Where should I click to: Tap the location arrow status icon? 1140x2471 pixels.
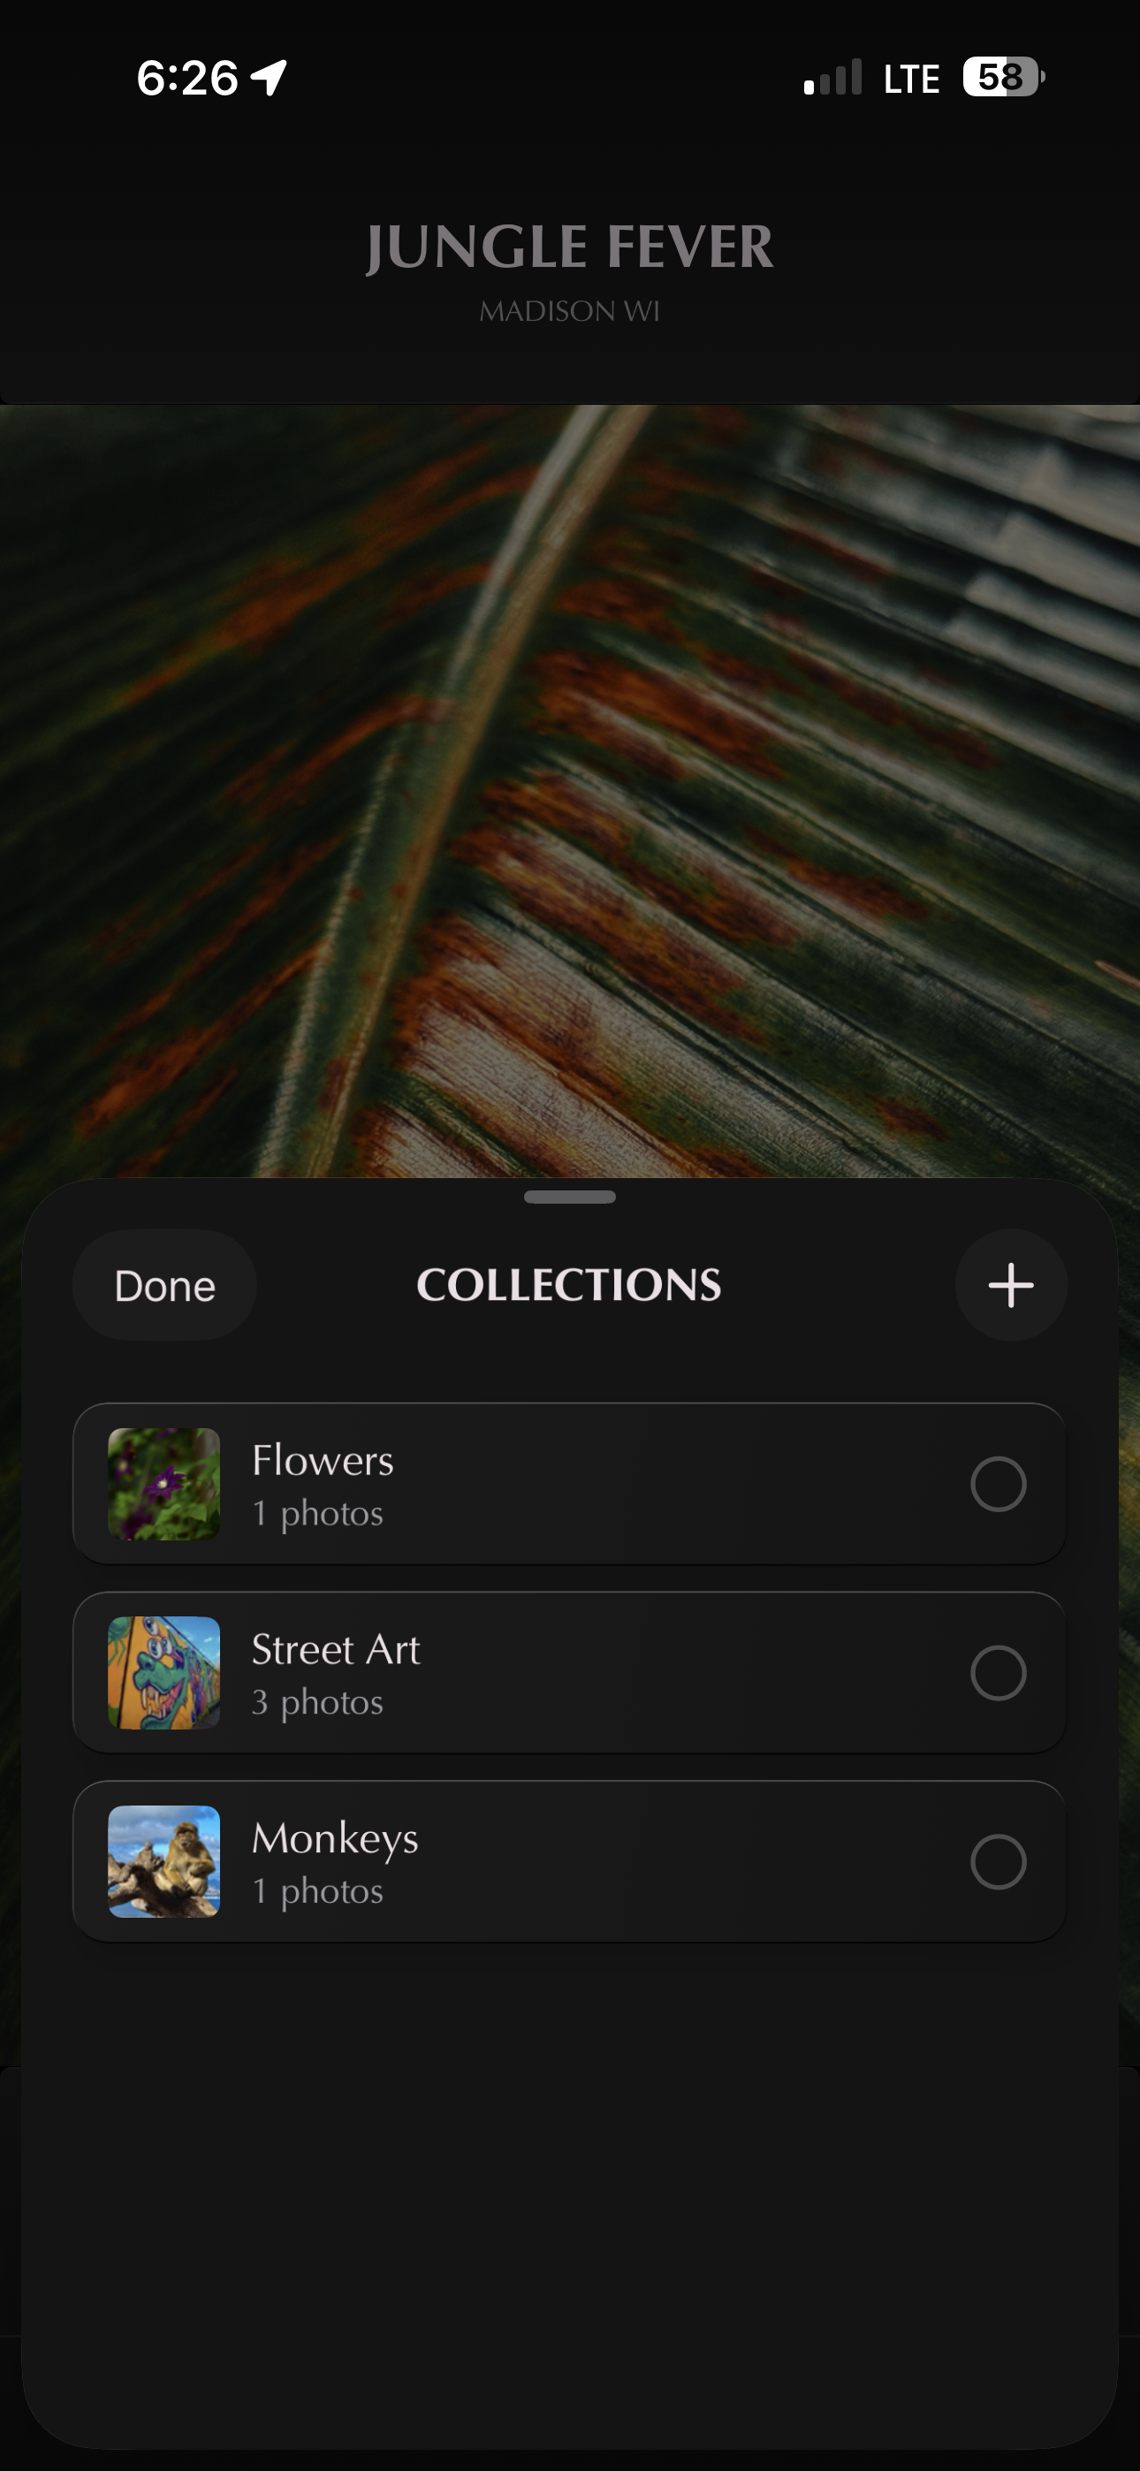pyautogui.click(x=270, y=77)
